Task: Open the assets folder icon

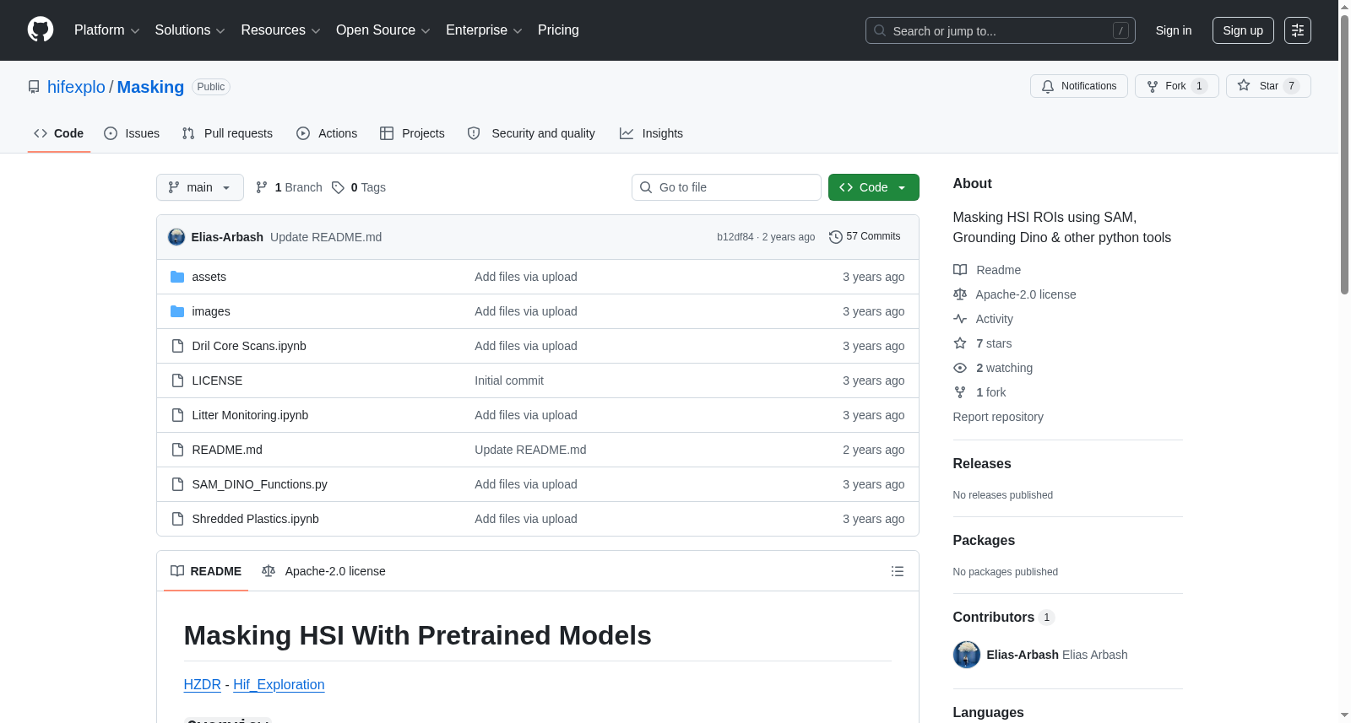Action: [177, 277]
